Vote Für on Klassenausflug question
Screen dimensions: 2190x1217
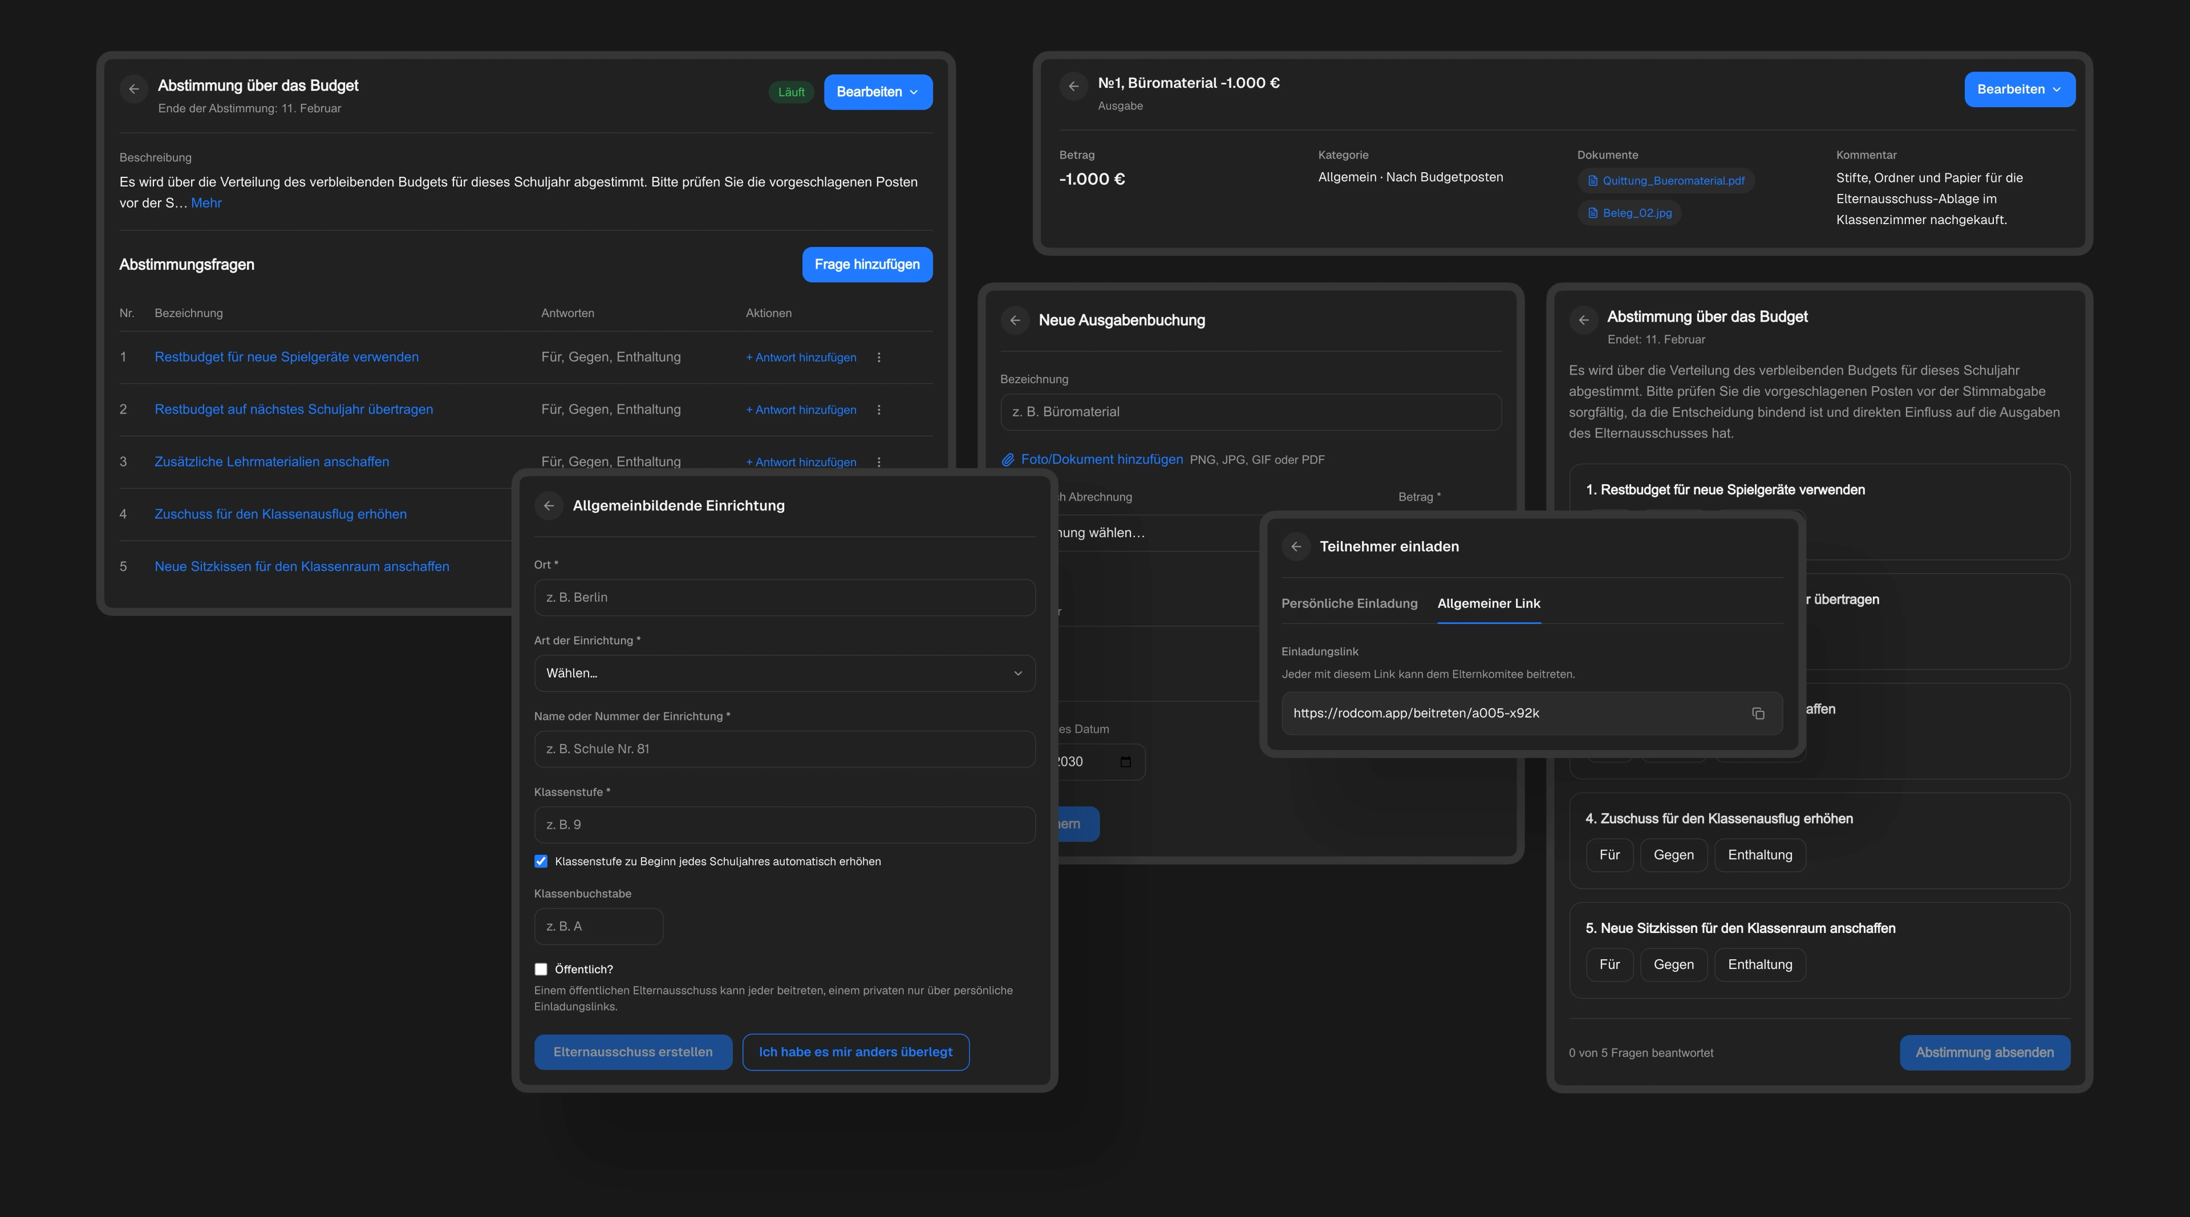[x=1609, y=855]
